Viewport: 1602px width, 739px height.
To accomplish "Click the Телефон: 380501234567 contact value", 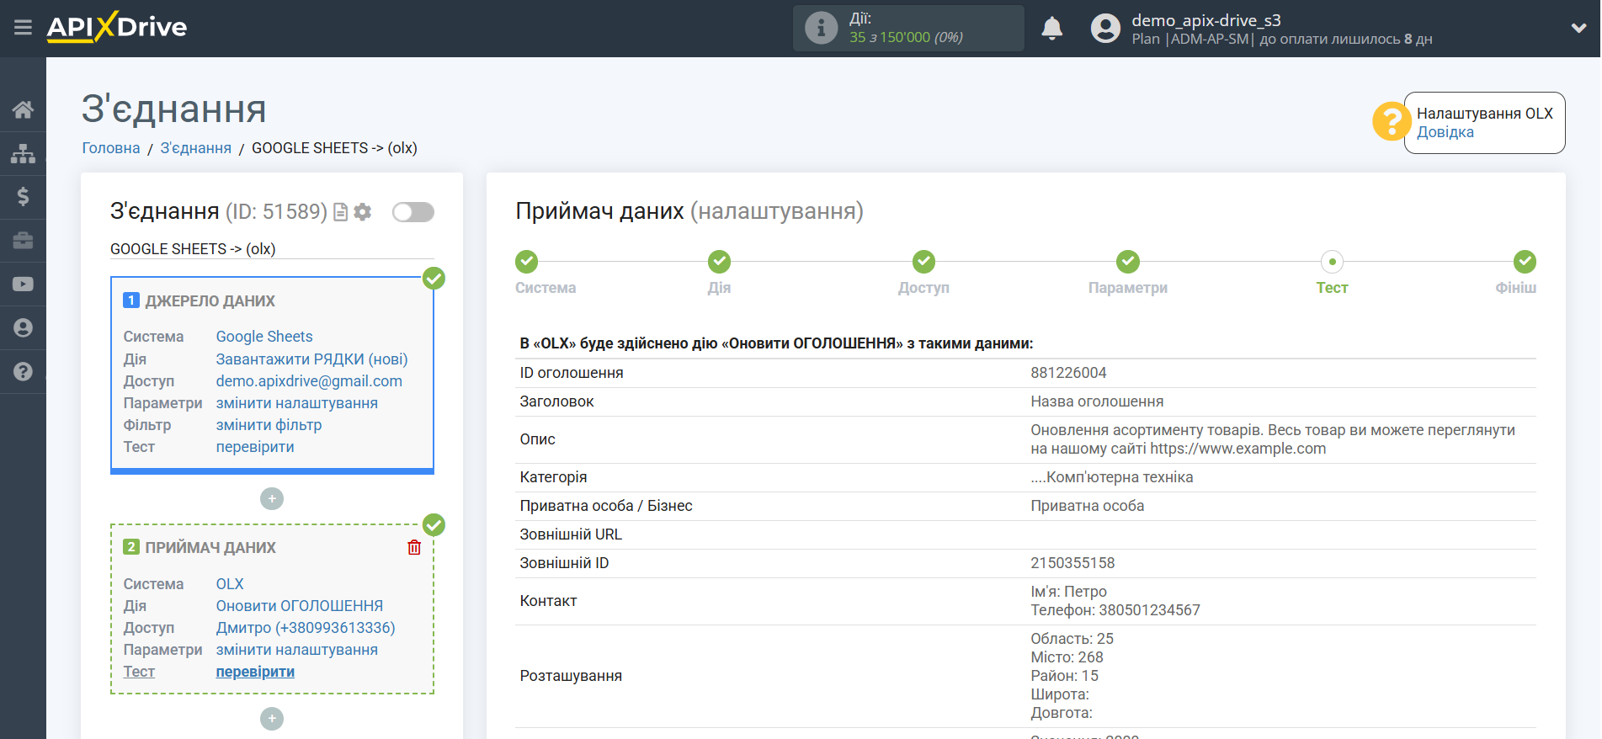I will pyautogui.click(x=1115, y=610).
